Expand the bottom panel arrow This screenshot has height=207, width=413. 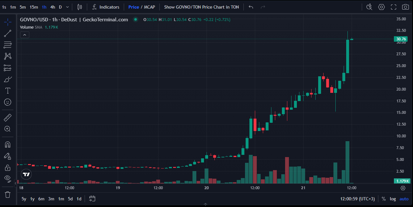[x=205, y=205]
